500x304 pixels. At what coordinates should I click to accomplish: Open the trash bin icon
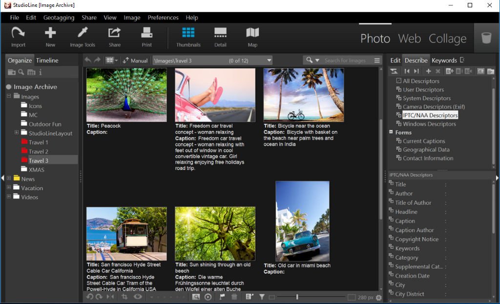[x=486, y=38]
